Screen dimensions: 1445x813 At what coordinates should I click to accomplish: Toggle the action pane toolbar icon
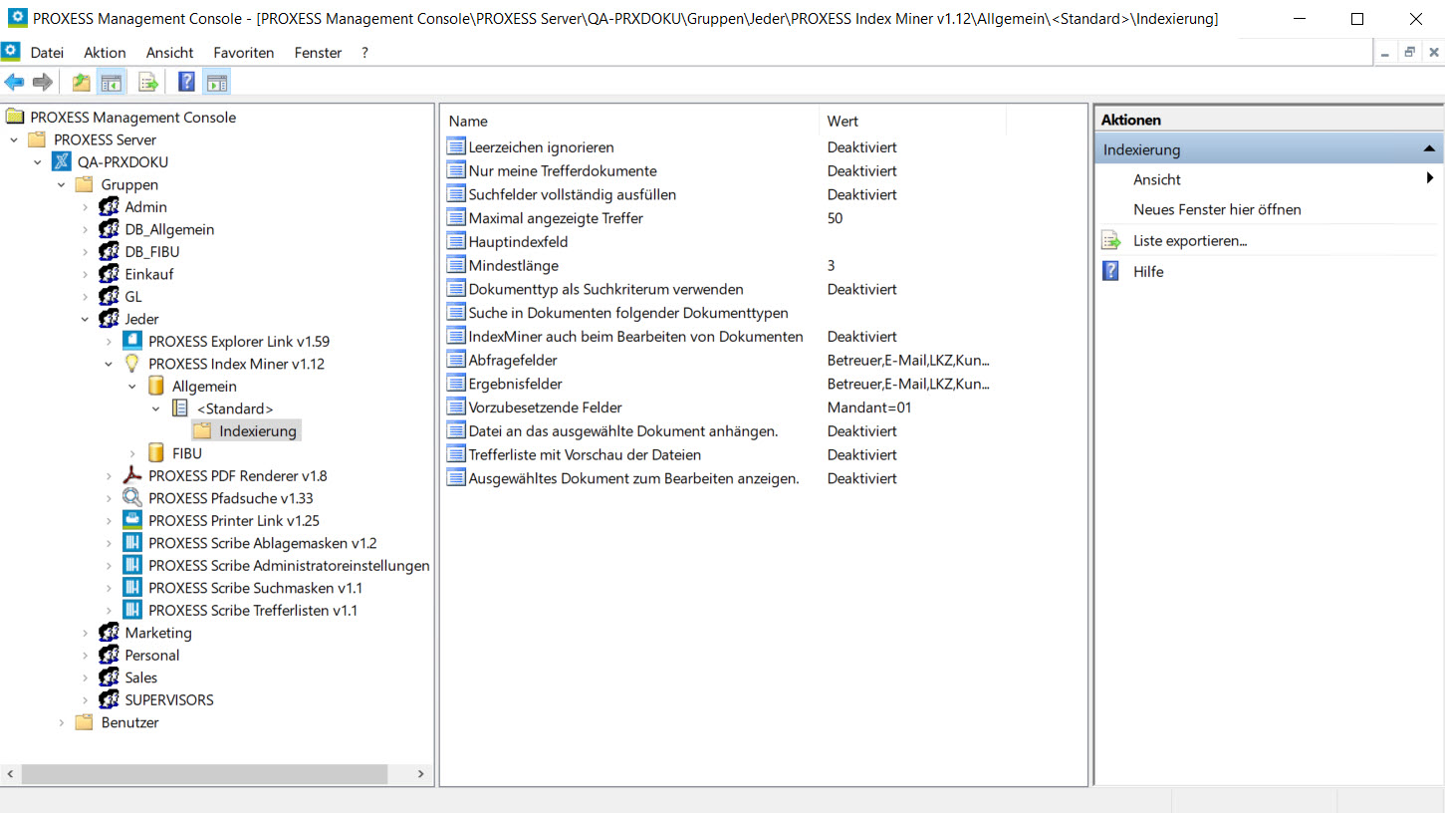coord(217,82)
